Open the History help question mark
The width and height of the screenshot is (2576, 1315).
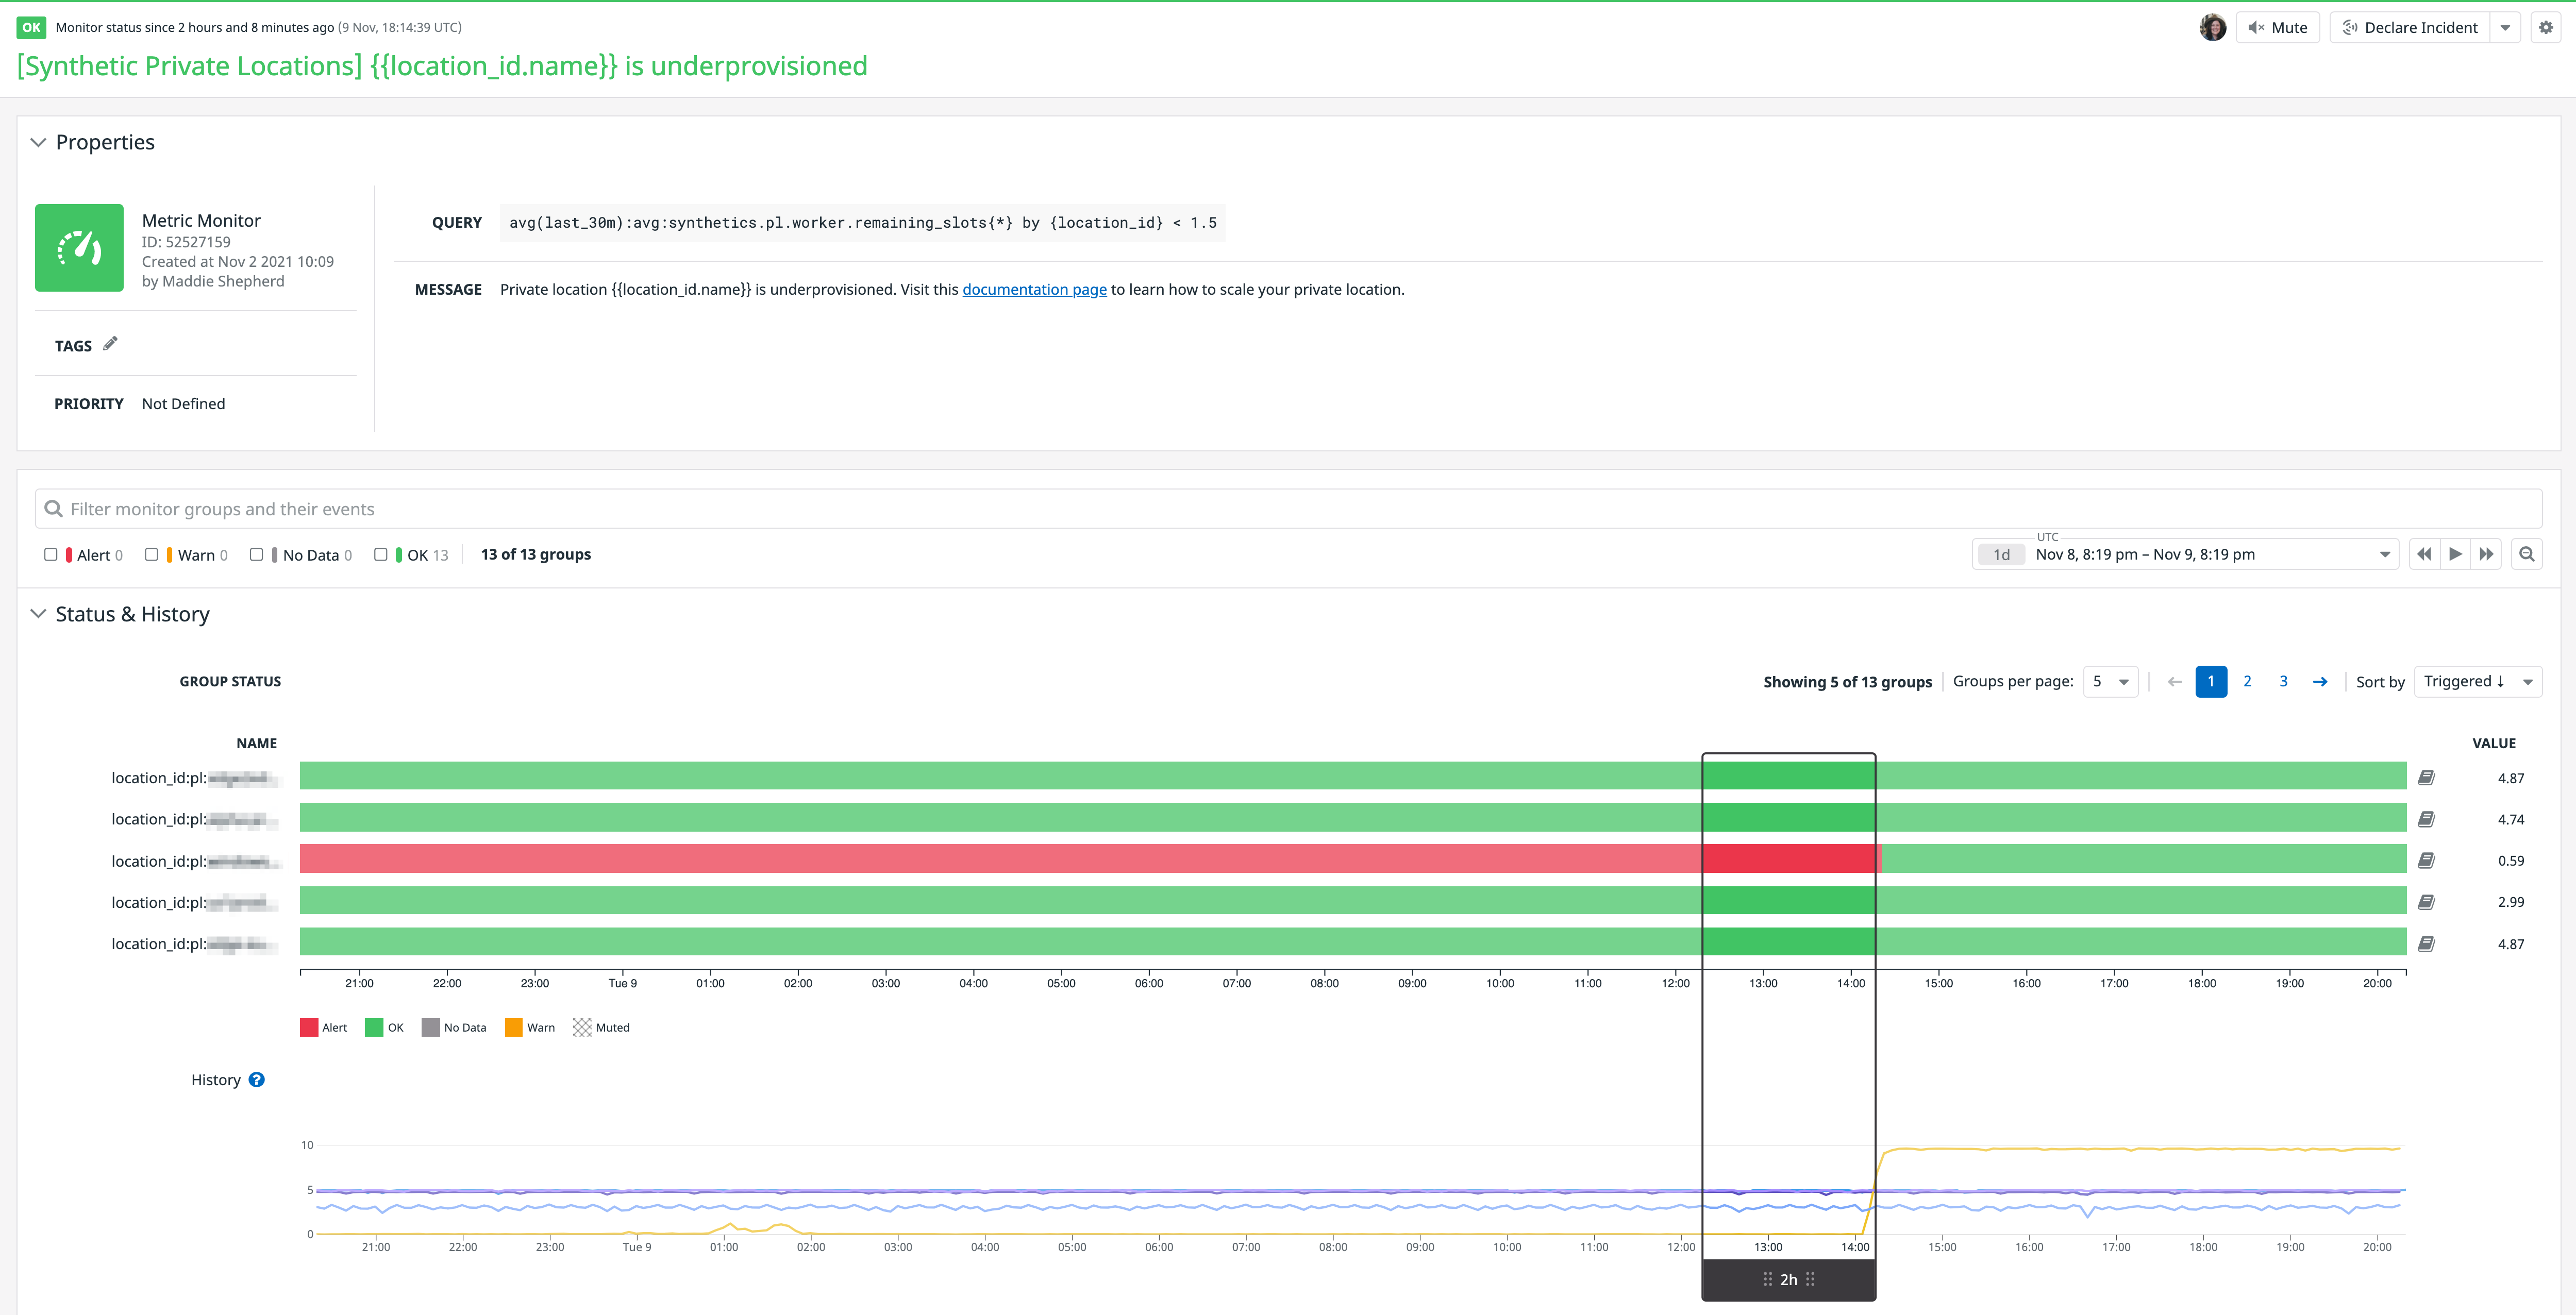point(257,1079)
